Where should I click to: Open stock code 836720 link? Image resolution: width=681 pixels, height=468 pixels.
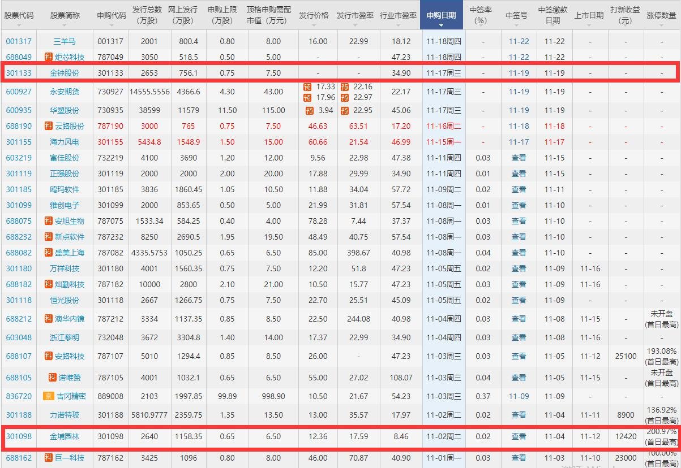(19, 396)
